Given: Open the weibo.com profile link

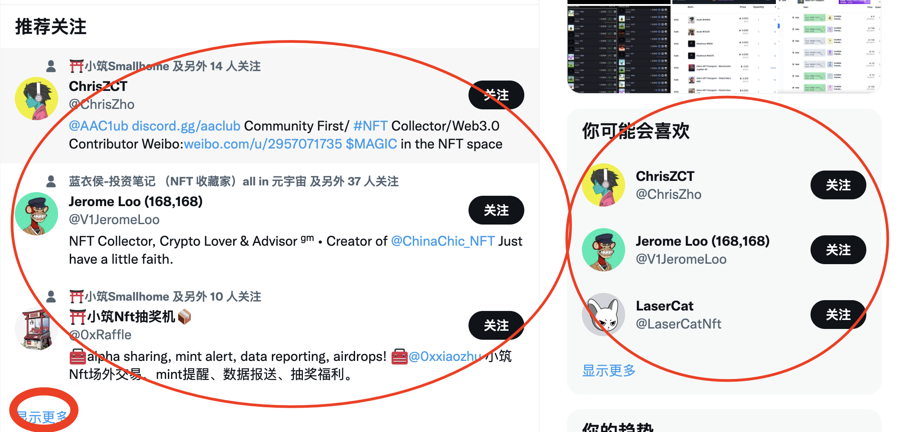Looking at the screenshot, I should tap(263, 144).
